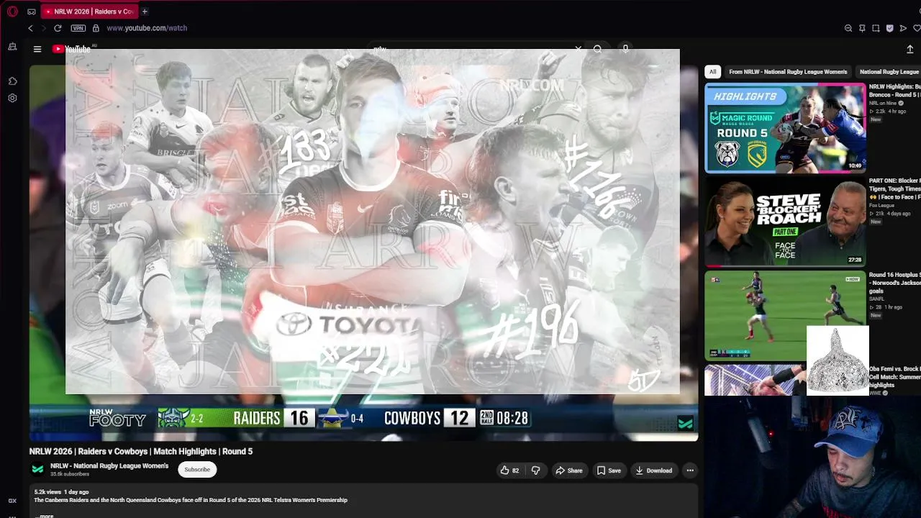Go to the YouTube home logo

72,49
